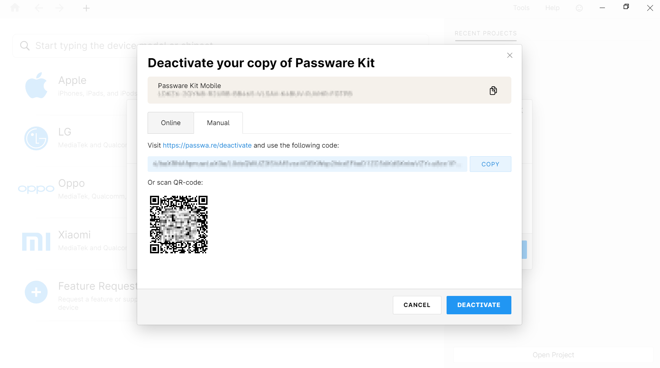Copy license key using the clipboard icon
Viewport: 660px width, 368px height.
pos(493,90)
